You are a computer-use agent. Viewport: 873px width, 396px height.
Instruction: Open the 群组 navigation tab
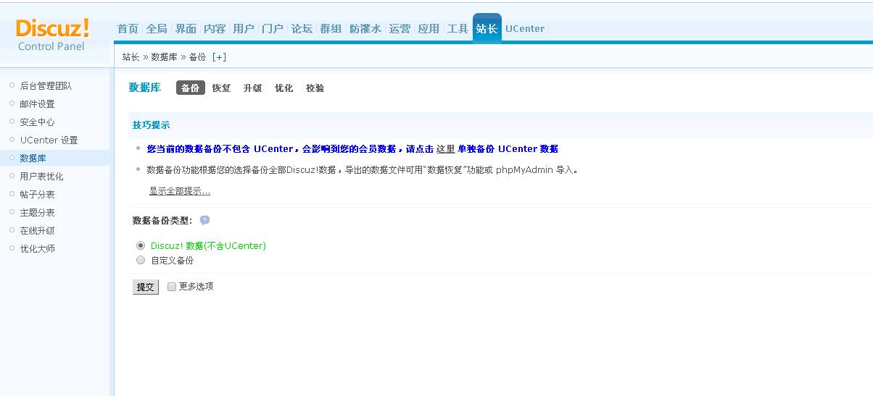(331, 28)
